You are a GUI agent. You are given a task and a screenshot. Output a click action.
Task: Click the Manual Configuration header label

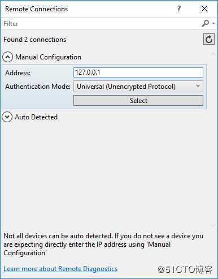[48, 57]
